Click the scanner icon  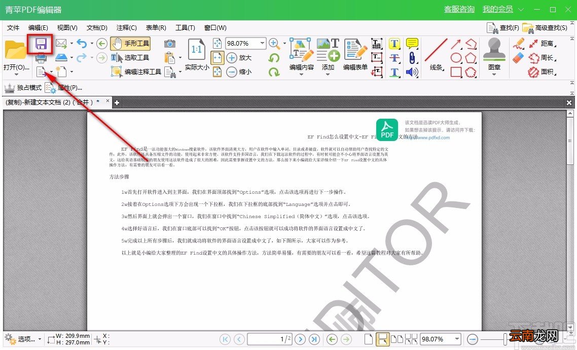coord(61,57)
